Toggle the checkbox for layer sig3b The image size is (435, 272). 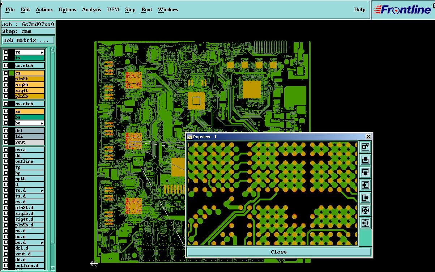6,85
